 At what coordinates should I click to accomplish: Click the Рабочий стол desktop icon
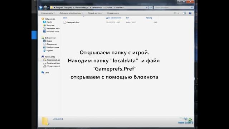coord(44,32)
